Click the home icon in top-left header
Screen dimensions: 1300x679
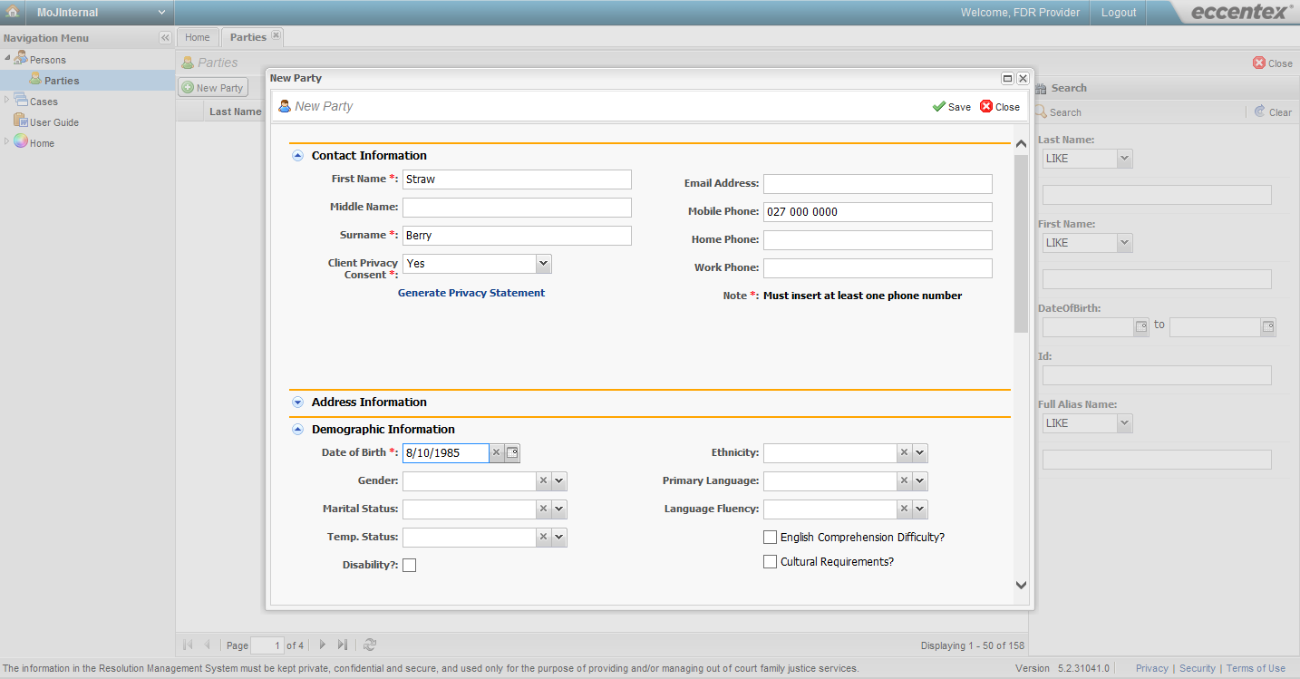(x=13, y=12)
